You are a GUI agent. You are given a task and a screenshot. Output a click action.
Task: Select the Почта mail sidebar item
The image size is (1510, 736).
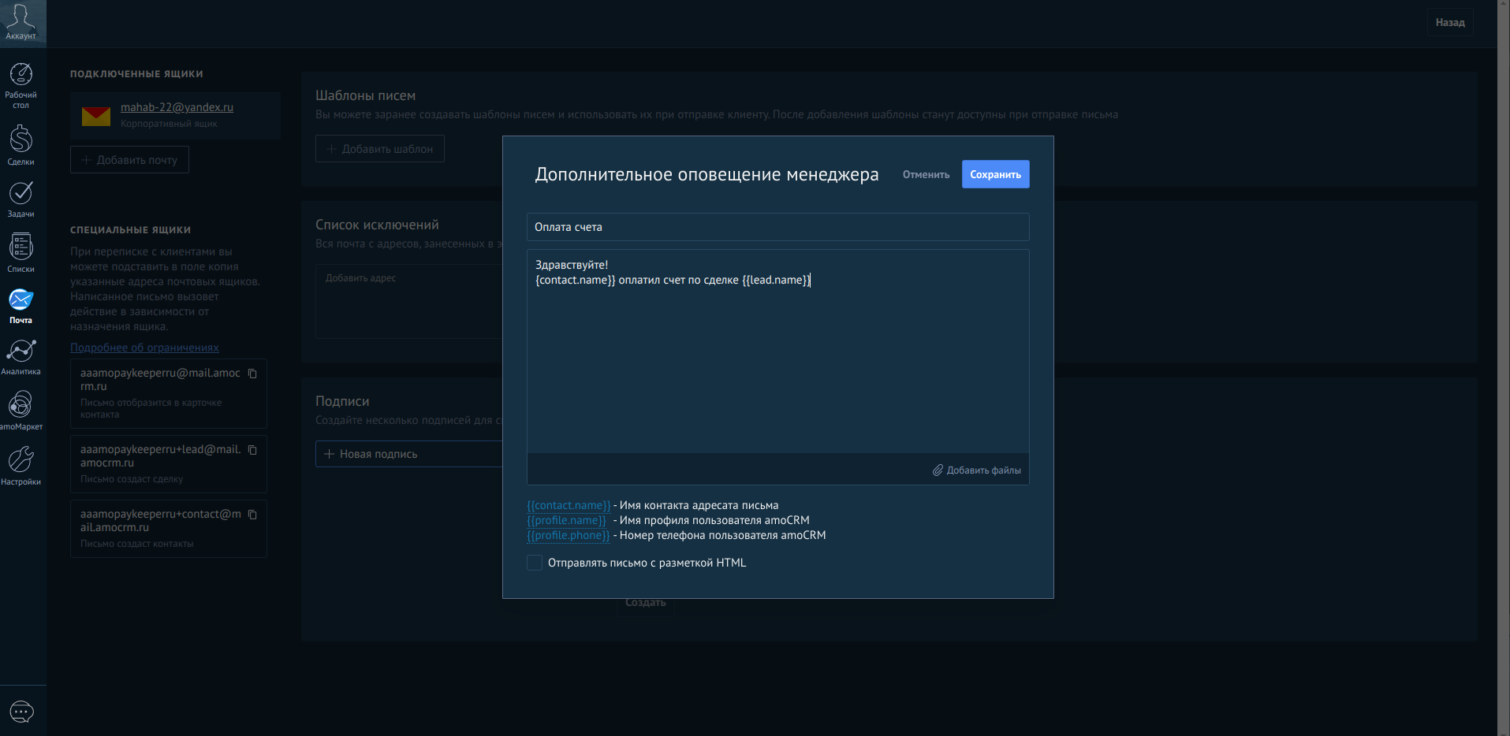[21, 303]
